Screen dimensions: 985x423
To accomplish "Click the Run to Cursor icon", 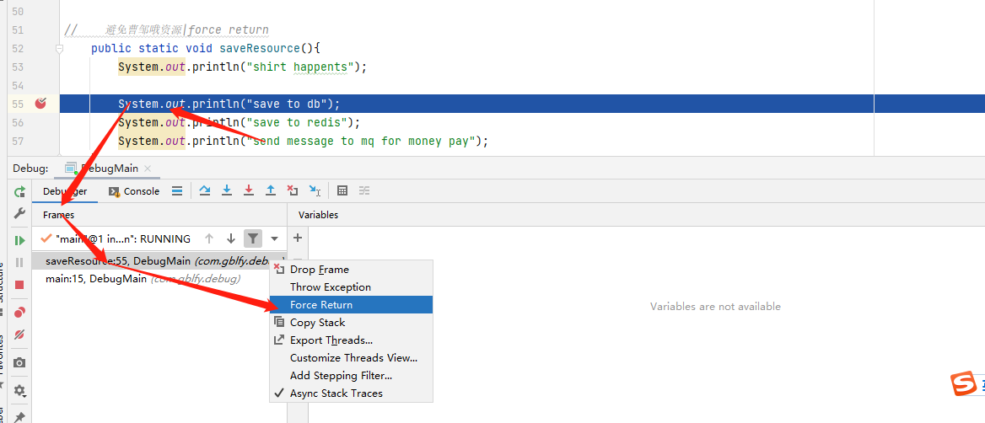I will tap(315, 190).
